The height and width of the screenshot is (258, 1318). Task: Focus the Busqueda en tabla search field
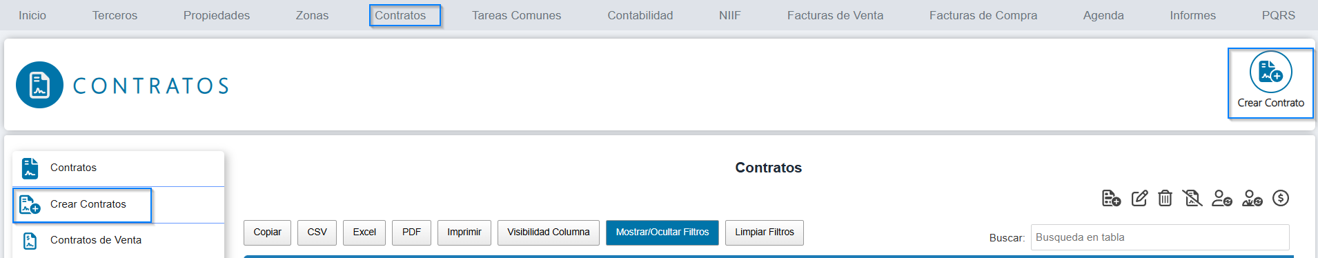pyautogui.click(x=1160, y=237)
